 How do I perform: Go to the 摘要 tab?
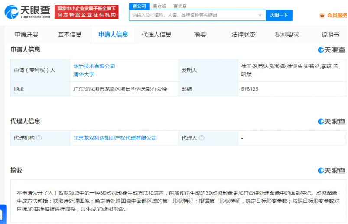pos(200,35)
